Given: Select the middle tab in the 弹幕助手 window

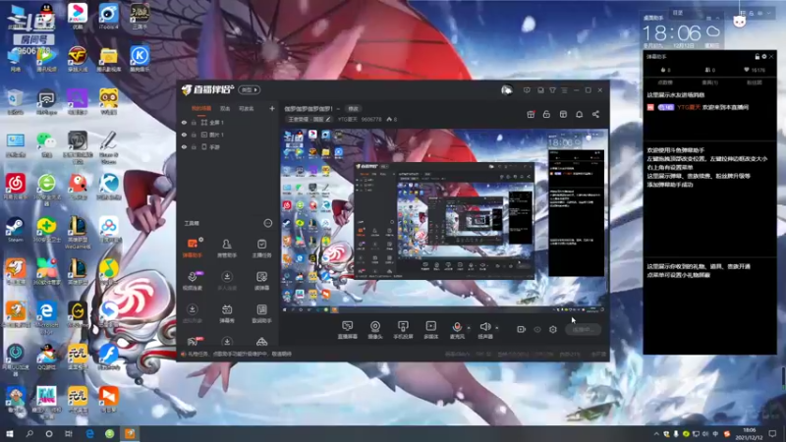Looking at the screenshot, I should pyautogui.click(x=709, y=83).
